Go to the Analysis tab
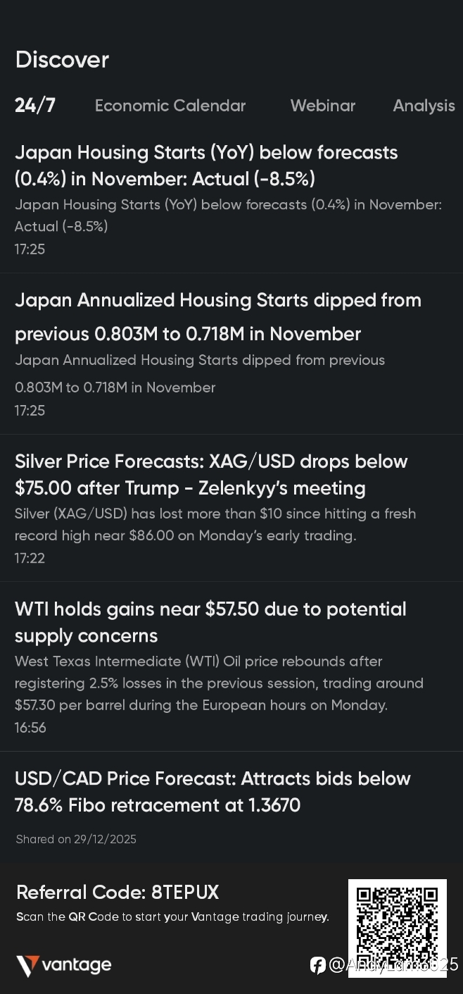Image resolution: width=463 pixels, height=994 pixels. click(x=424, y=106)
